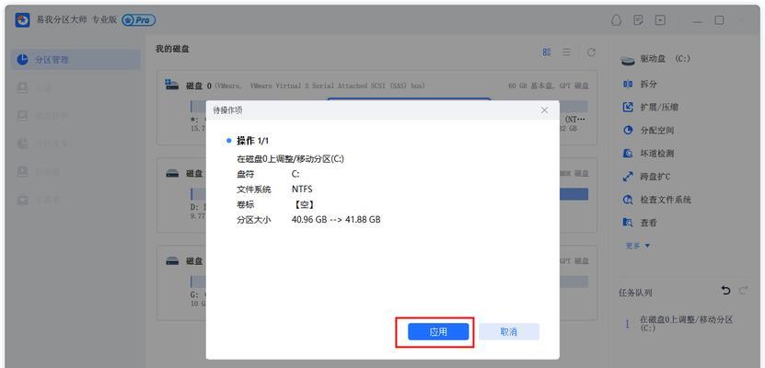
Task: Click the 待操作项 dialog title
Action: 227,110
